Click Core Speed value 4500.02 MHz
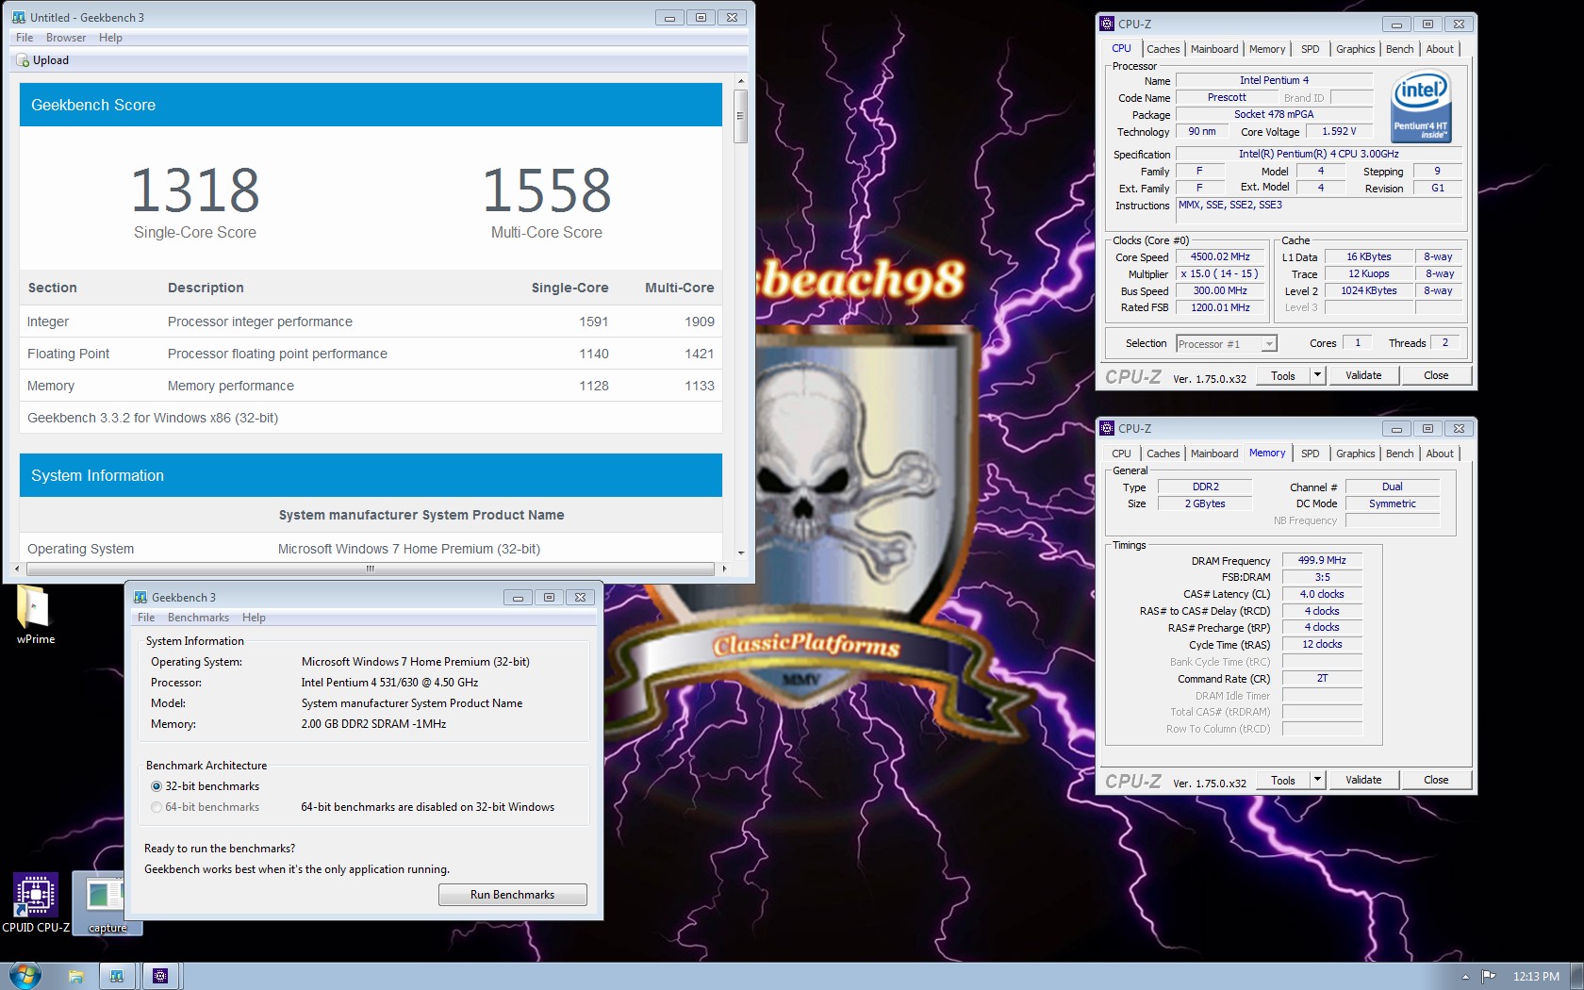This screenshot has width=1584, height=990. click(1220, 256)
